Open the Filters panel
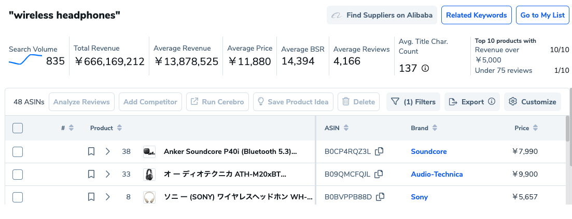 413,102
